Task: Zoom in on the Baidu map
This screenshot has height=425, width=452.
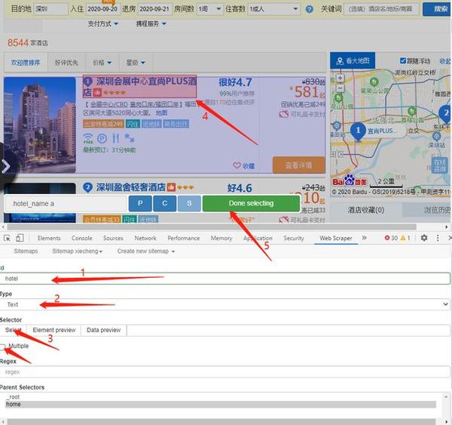Action: coord(341,79)
